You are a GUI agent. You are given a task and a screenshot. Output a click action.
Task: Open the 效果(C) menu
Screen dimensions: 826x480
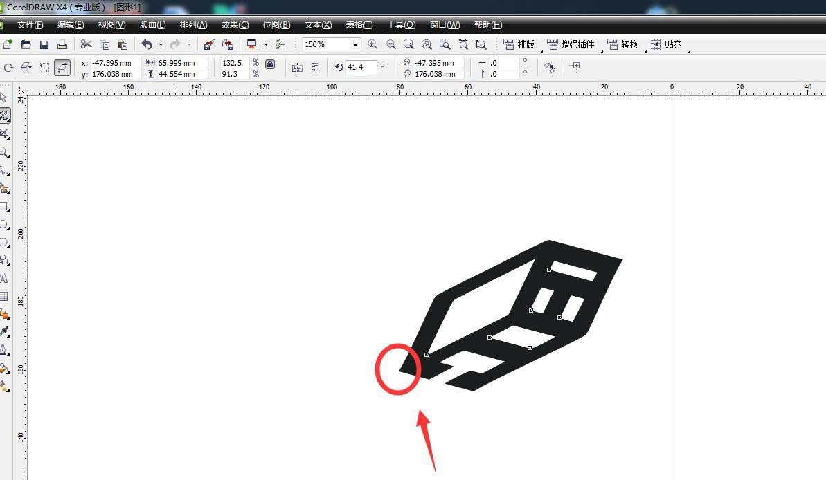pyautogui.click(x=235, y=25)
